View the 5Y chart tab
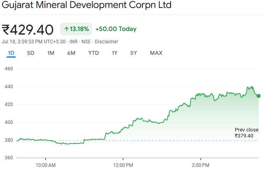The width and height of the screenshot is (265, 176). coord(134,53)
